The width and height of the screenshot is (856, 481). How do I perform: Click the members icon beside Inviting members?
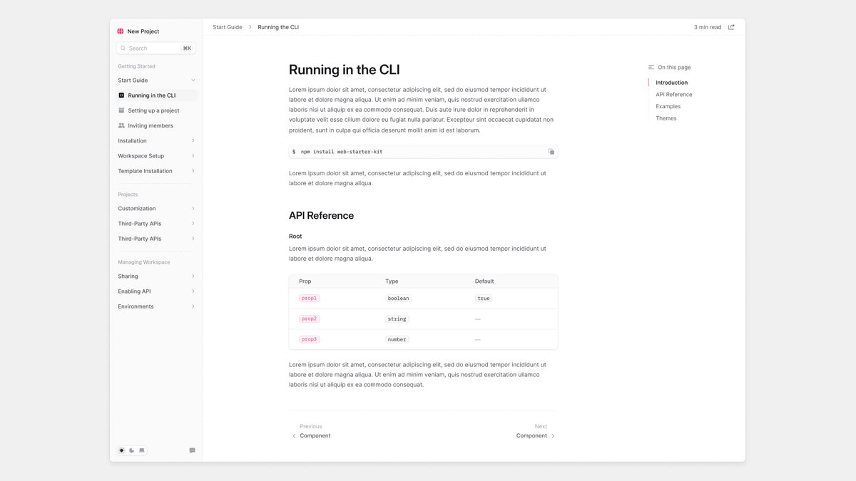(123, 125)
